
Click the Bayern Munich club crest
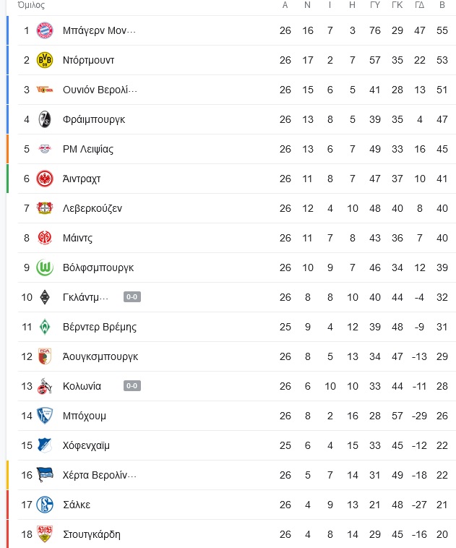45,30
